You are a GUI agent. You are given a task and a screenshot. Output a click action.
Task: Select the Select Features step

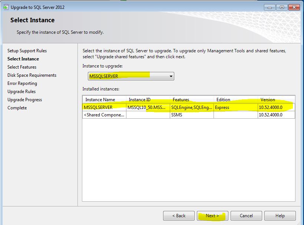22,67
